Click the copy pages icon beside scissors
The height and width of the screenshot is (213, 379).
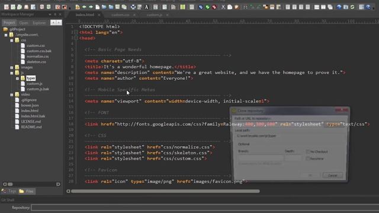230,7
